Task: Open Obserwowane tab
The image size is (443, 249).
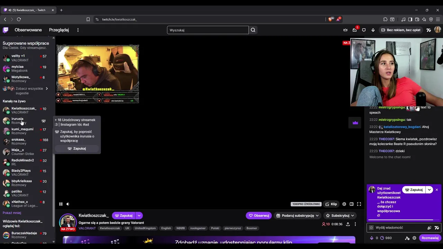Action: 28,30
